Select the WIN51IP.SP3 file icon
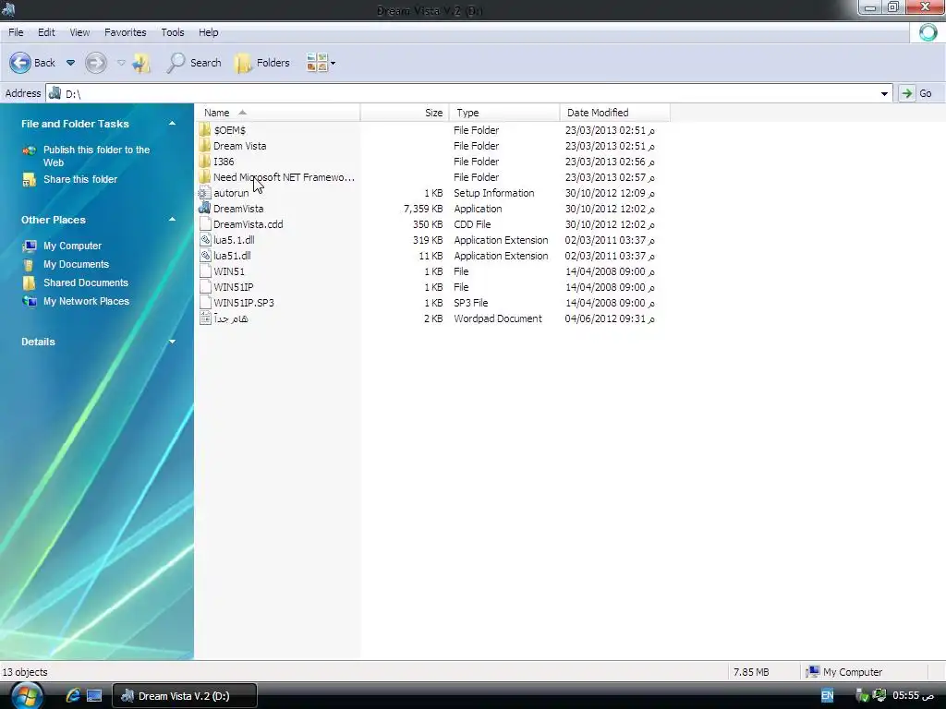The height and width of the screenshot is (709, 946). pyautogui.click(x=204, y=302)
